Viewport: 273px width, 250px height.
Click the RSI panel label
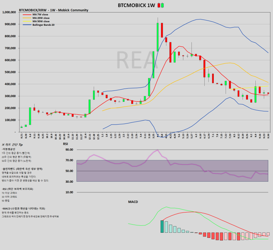tap(65, 144)
